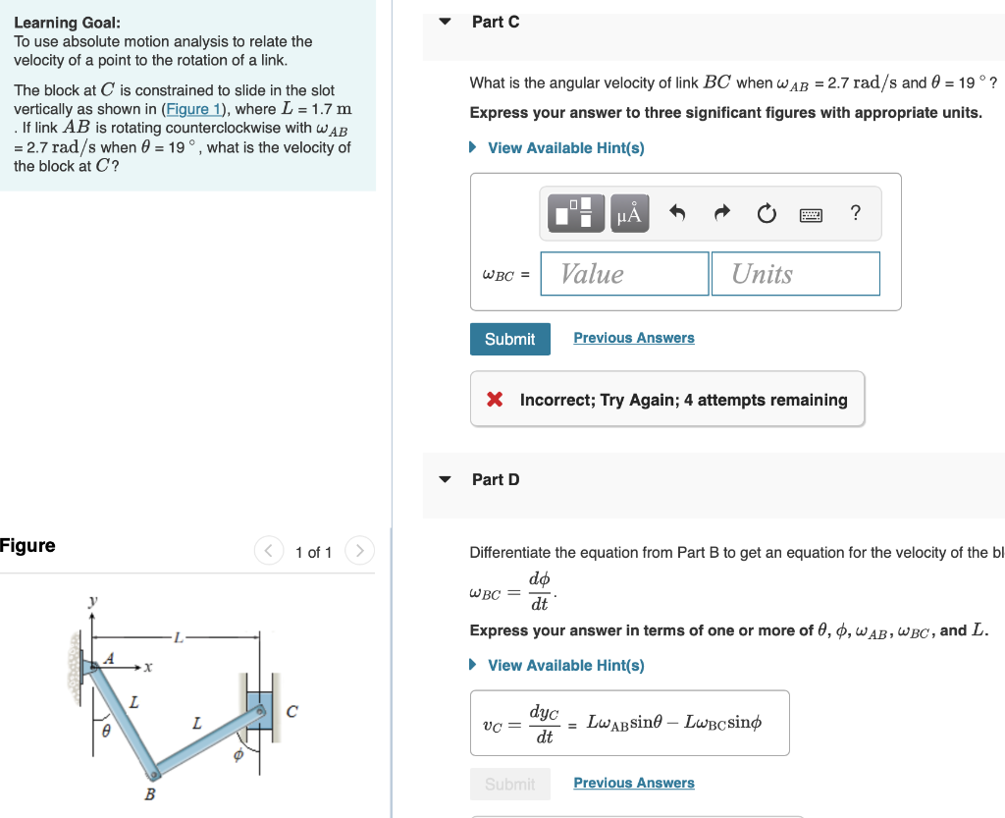The width and height of the screenshot is (1005, 818).
Task: Collapse Part D using its triangle
Action: click(x=445, y=479)
